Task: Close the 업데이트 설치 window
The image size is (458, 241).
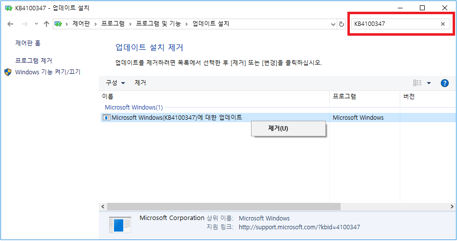Action: tap(445, 8)
